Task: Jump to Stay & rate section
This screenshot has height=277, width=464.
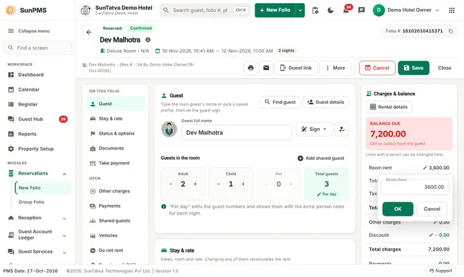Action: [115, 119]
